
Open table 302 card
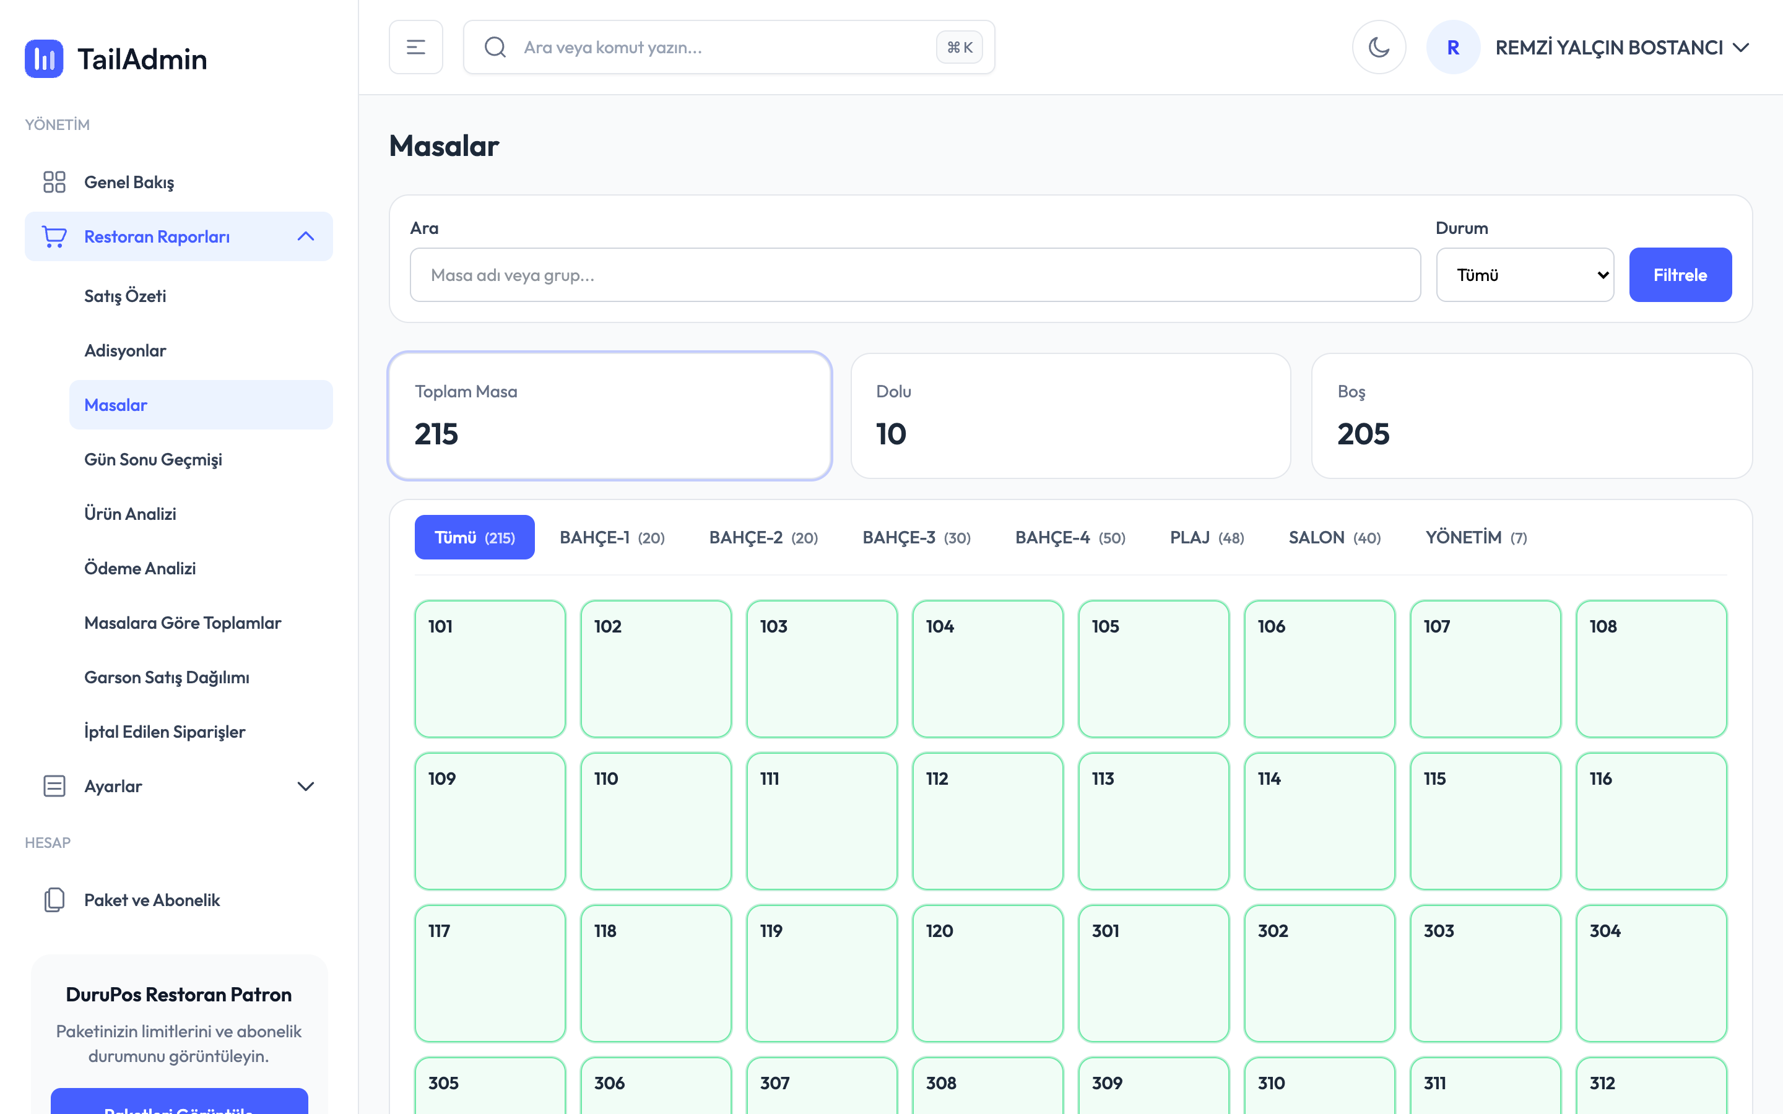coord(1319,974)
